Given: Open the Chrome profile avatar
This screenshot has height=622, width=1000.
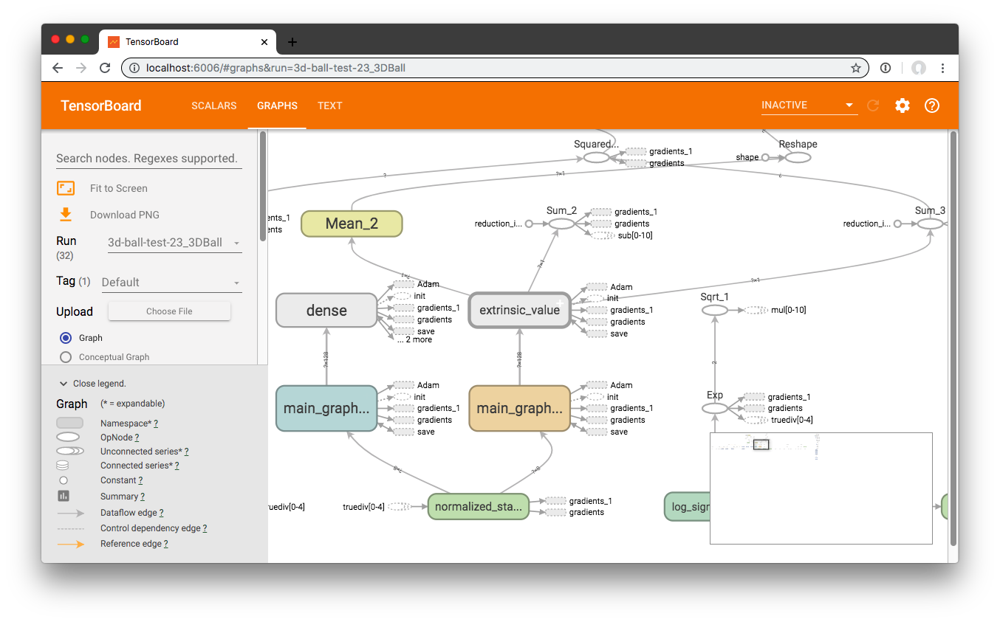Looking at the screenshot, I should 919,68.
